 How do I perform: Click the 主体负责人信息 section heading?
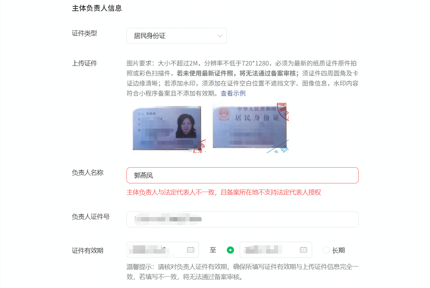[97, 8]
